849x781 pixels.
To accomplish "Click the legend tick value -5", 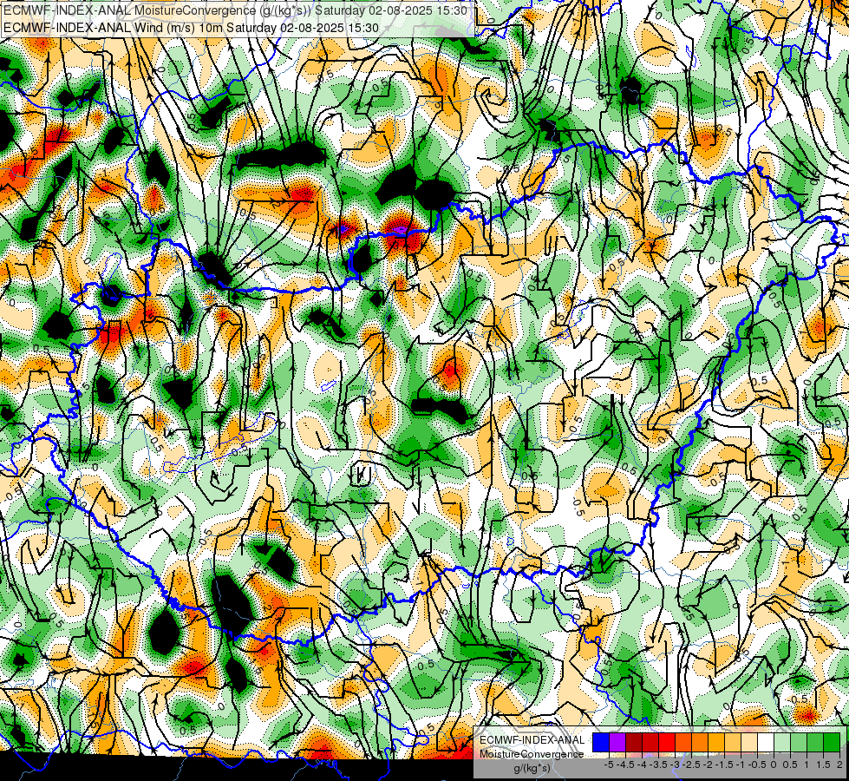I will 609,765.
